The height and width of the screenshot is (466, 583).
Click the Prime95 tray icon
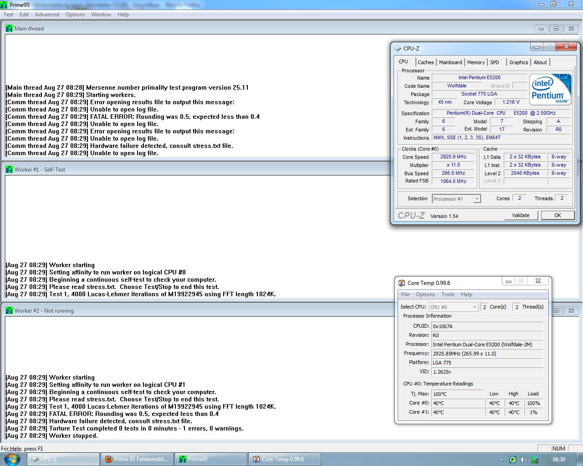[x=535, y=460]
